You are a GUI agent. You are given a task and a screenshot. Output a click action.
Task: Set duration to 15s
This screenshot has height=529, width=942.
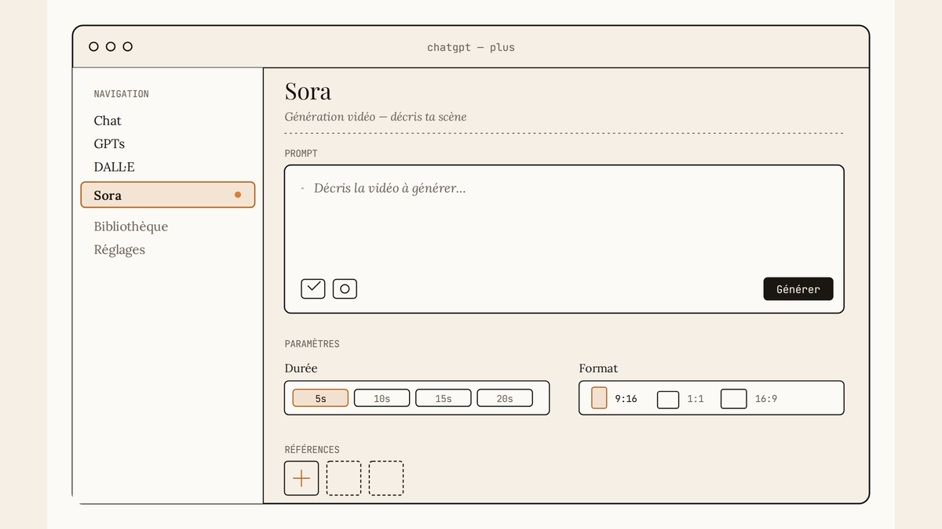(x=444, y=398)
